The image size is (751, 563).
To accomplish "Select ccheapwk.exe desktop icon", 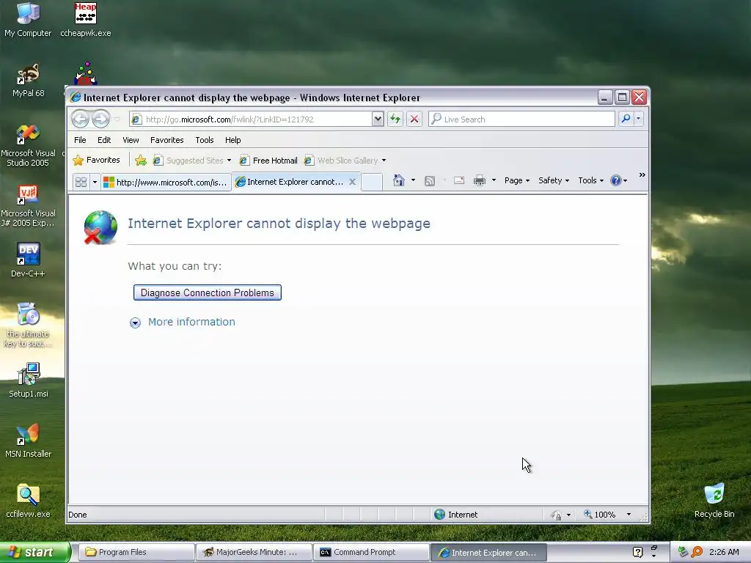I will 86,20.
